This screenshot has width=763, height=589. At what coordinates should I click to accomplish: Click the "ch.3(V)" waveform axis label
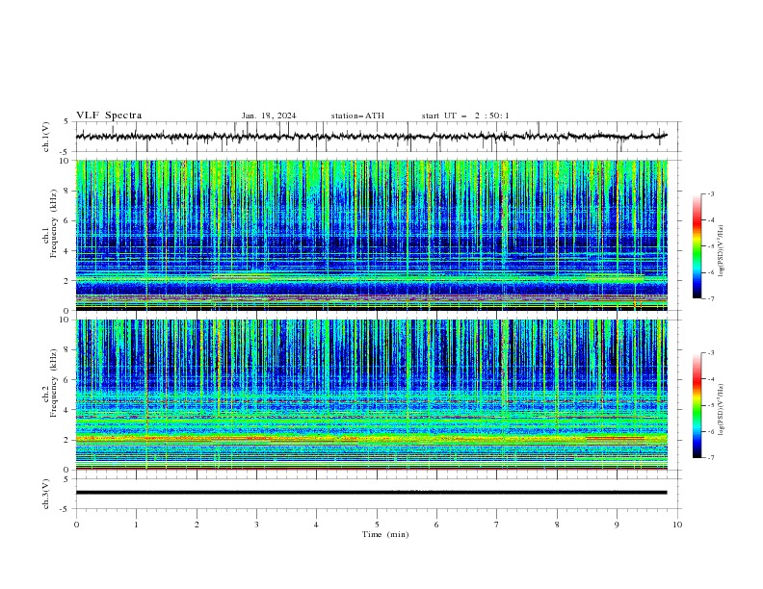point(46,494)
